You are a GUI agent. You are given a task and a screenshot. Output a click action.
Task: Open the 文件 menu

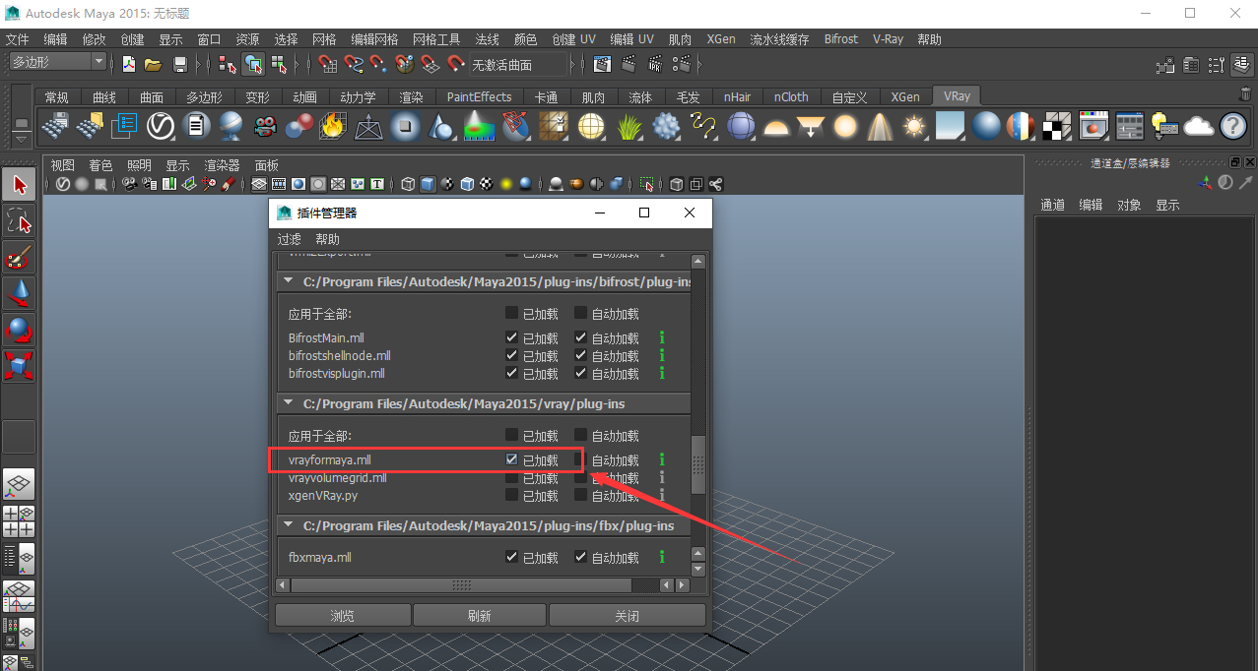coord(18,39)
